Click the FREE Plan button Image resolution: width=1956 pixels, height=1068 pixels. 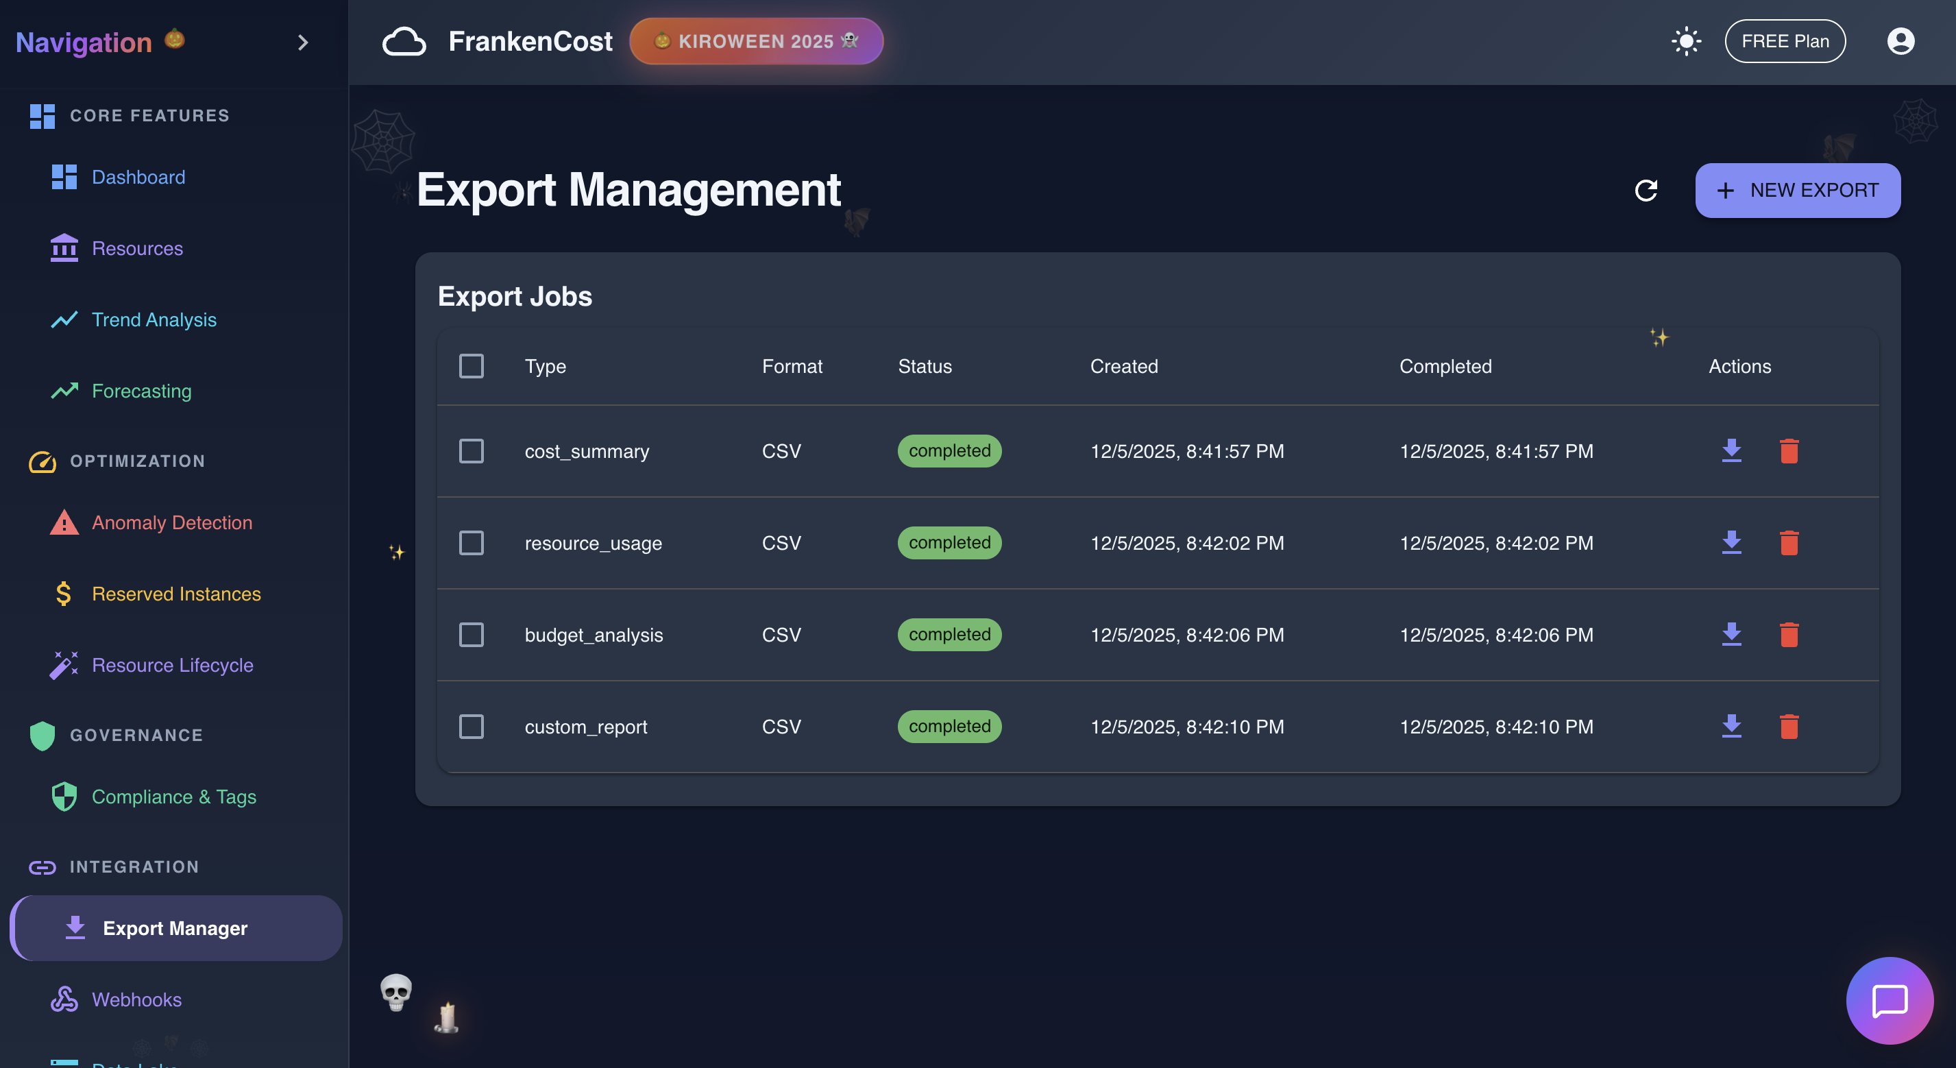pyautogui.click(x=1785, y=41)
